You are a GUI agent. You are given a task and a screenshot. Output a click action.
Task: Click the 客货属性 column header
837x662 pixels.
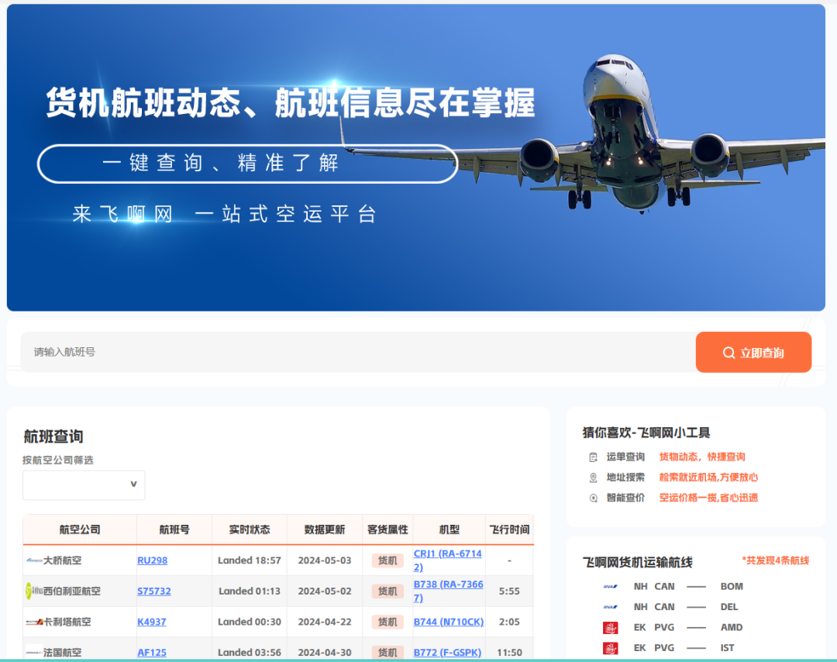click(x=387, y=529)
